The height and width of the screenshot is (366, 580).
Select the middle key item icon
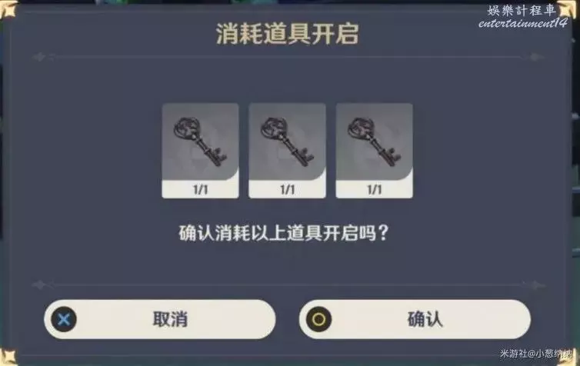[x=287, y=142]
